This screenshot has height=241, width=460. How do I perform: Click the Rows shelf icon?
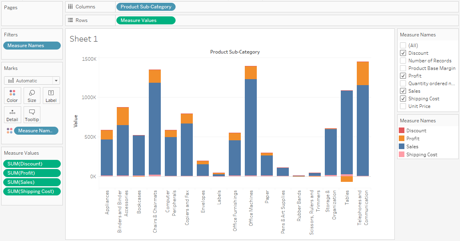pos(70,20)
